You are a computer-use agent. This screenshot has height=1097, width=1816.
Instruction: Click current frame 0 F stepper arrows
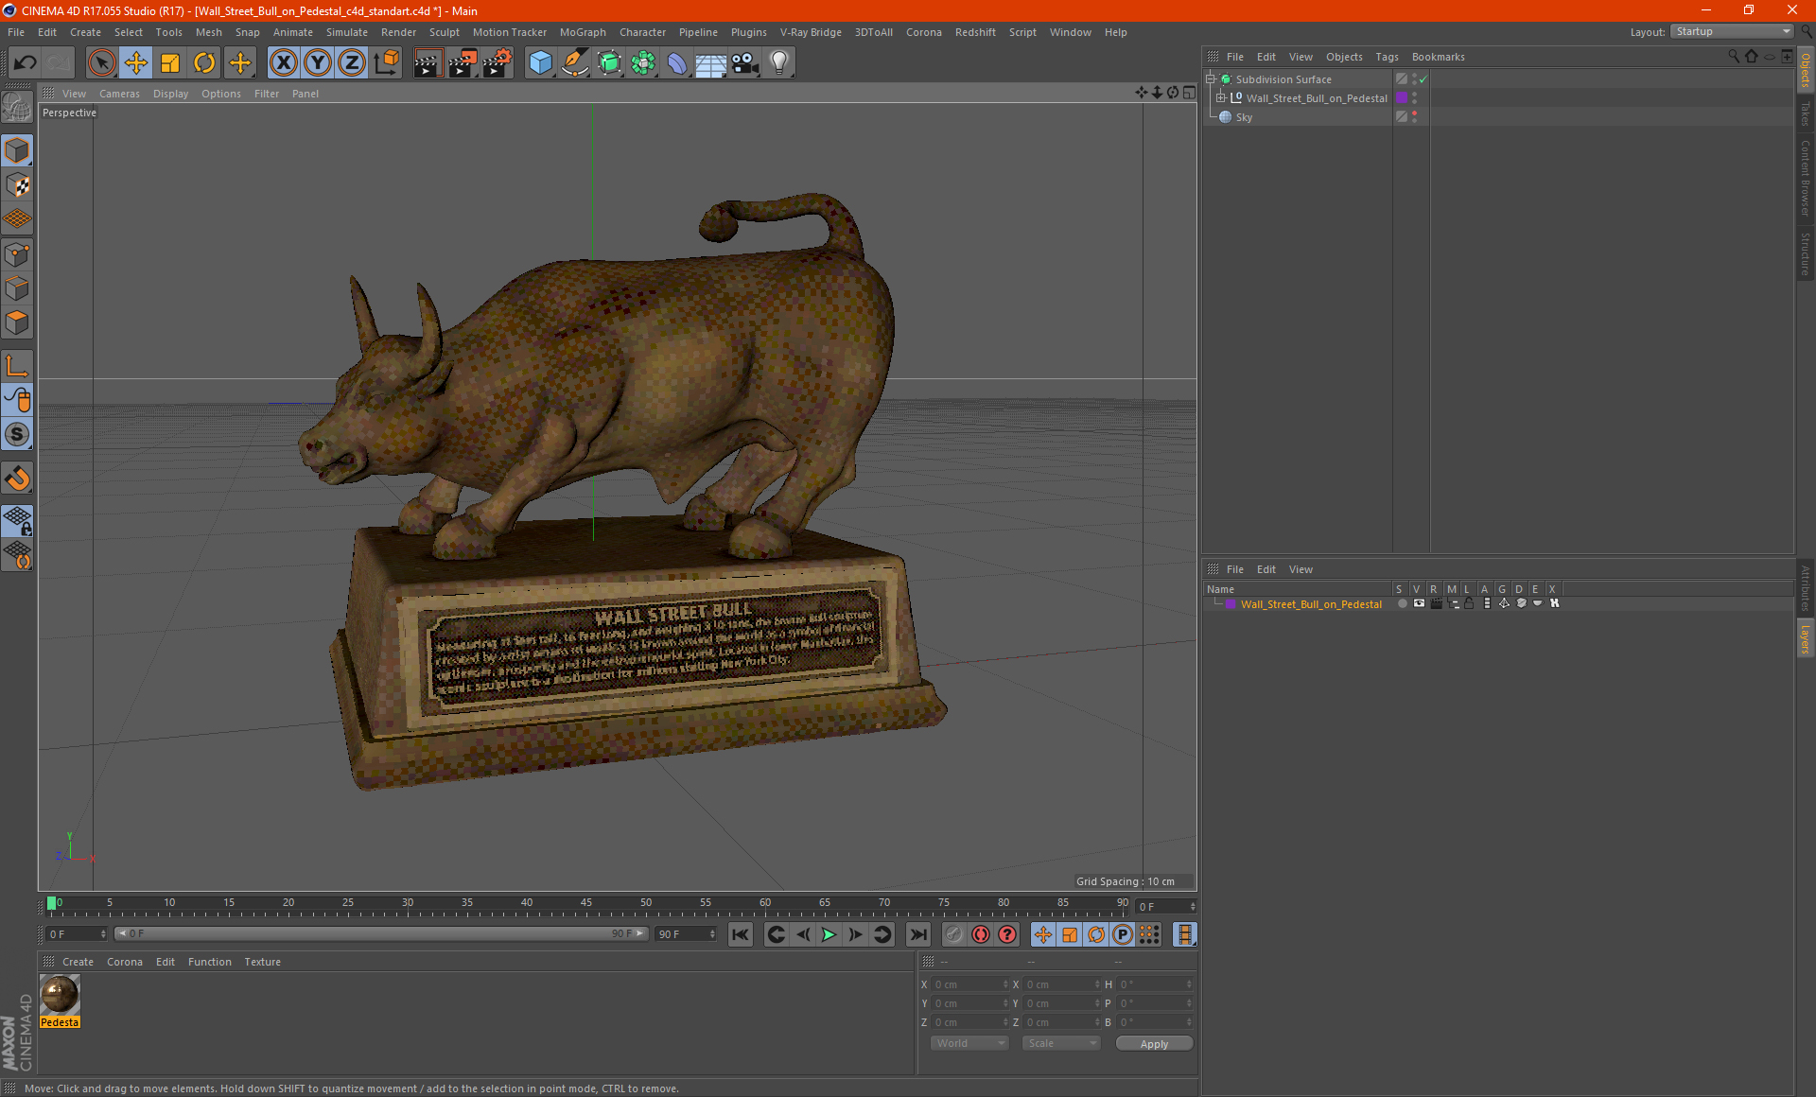(x=1193, y=906)
